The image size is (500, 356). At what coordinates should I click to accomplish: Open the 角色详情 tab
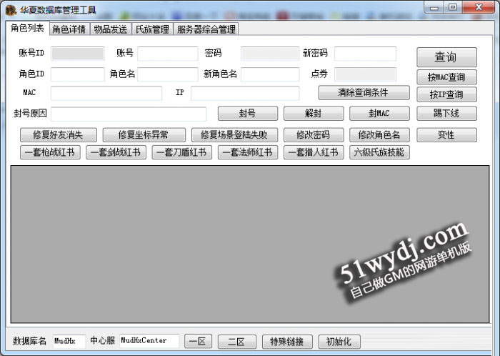pyautogui.click(x=69, y=29)
